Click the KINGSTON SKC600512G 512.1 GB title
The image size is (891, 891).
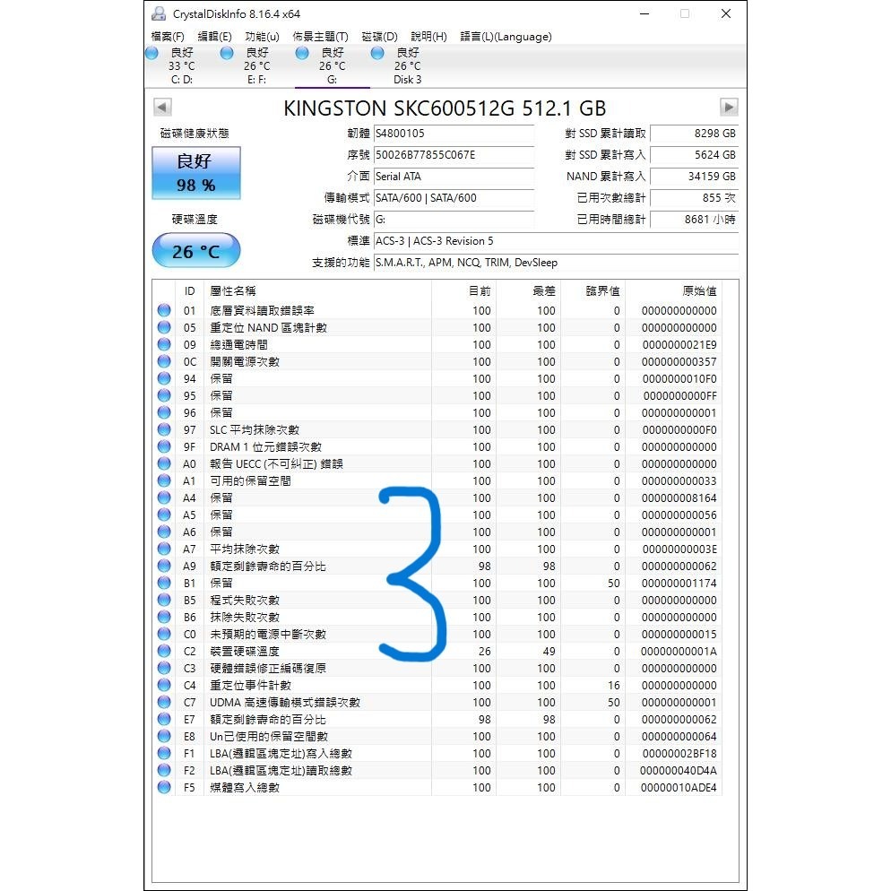click(x=445, y=108)
